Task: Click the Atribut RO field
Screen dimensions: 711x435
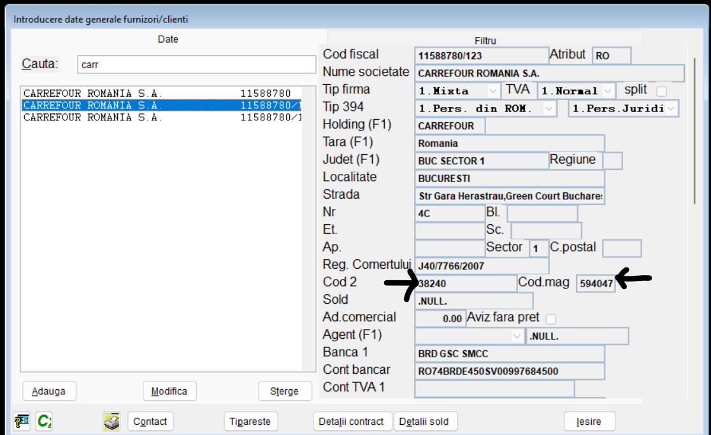Action: coord(611,56)
